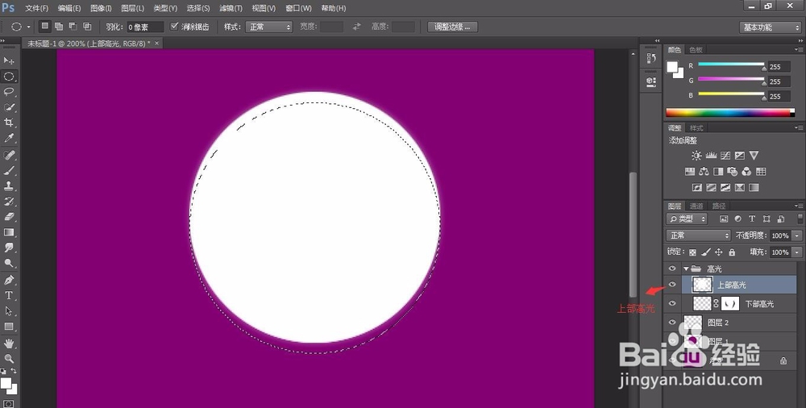Screen dimensions: 806x408
Task: Select the Pen tool
Action: point(9,280)
